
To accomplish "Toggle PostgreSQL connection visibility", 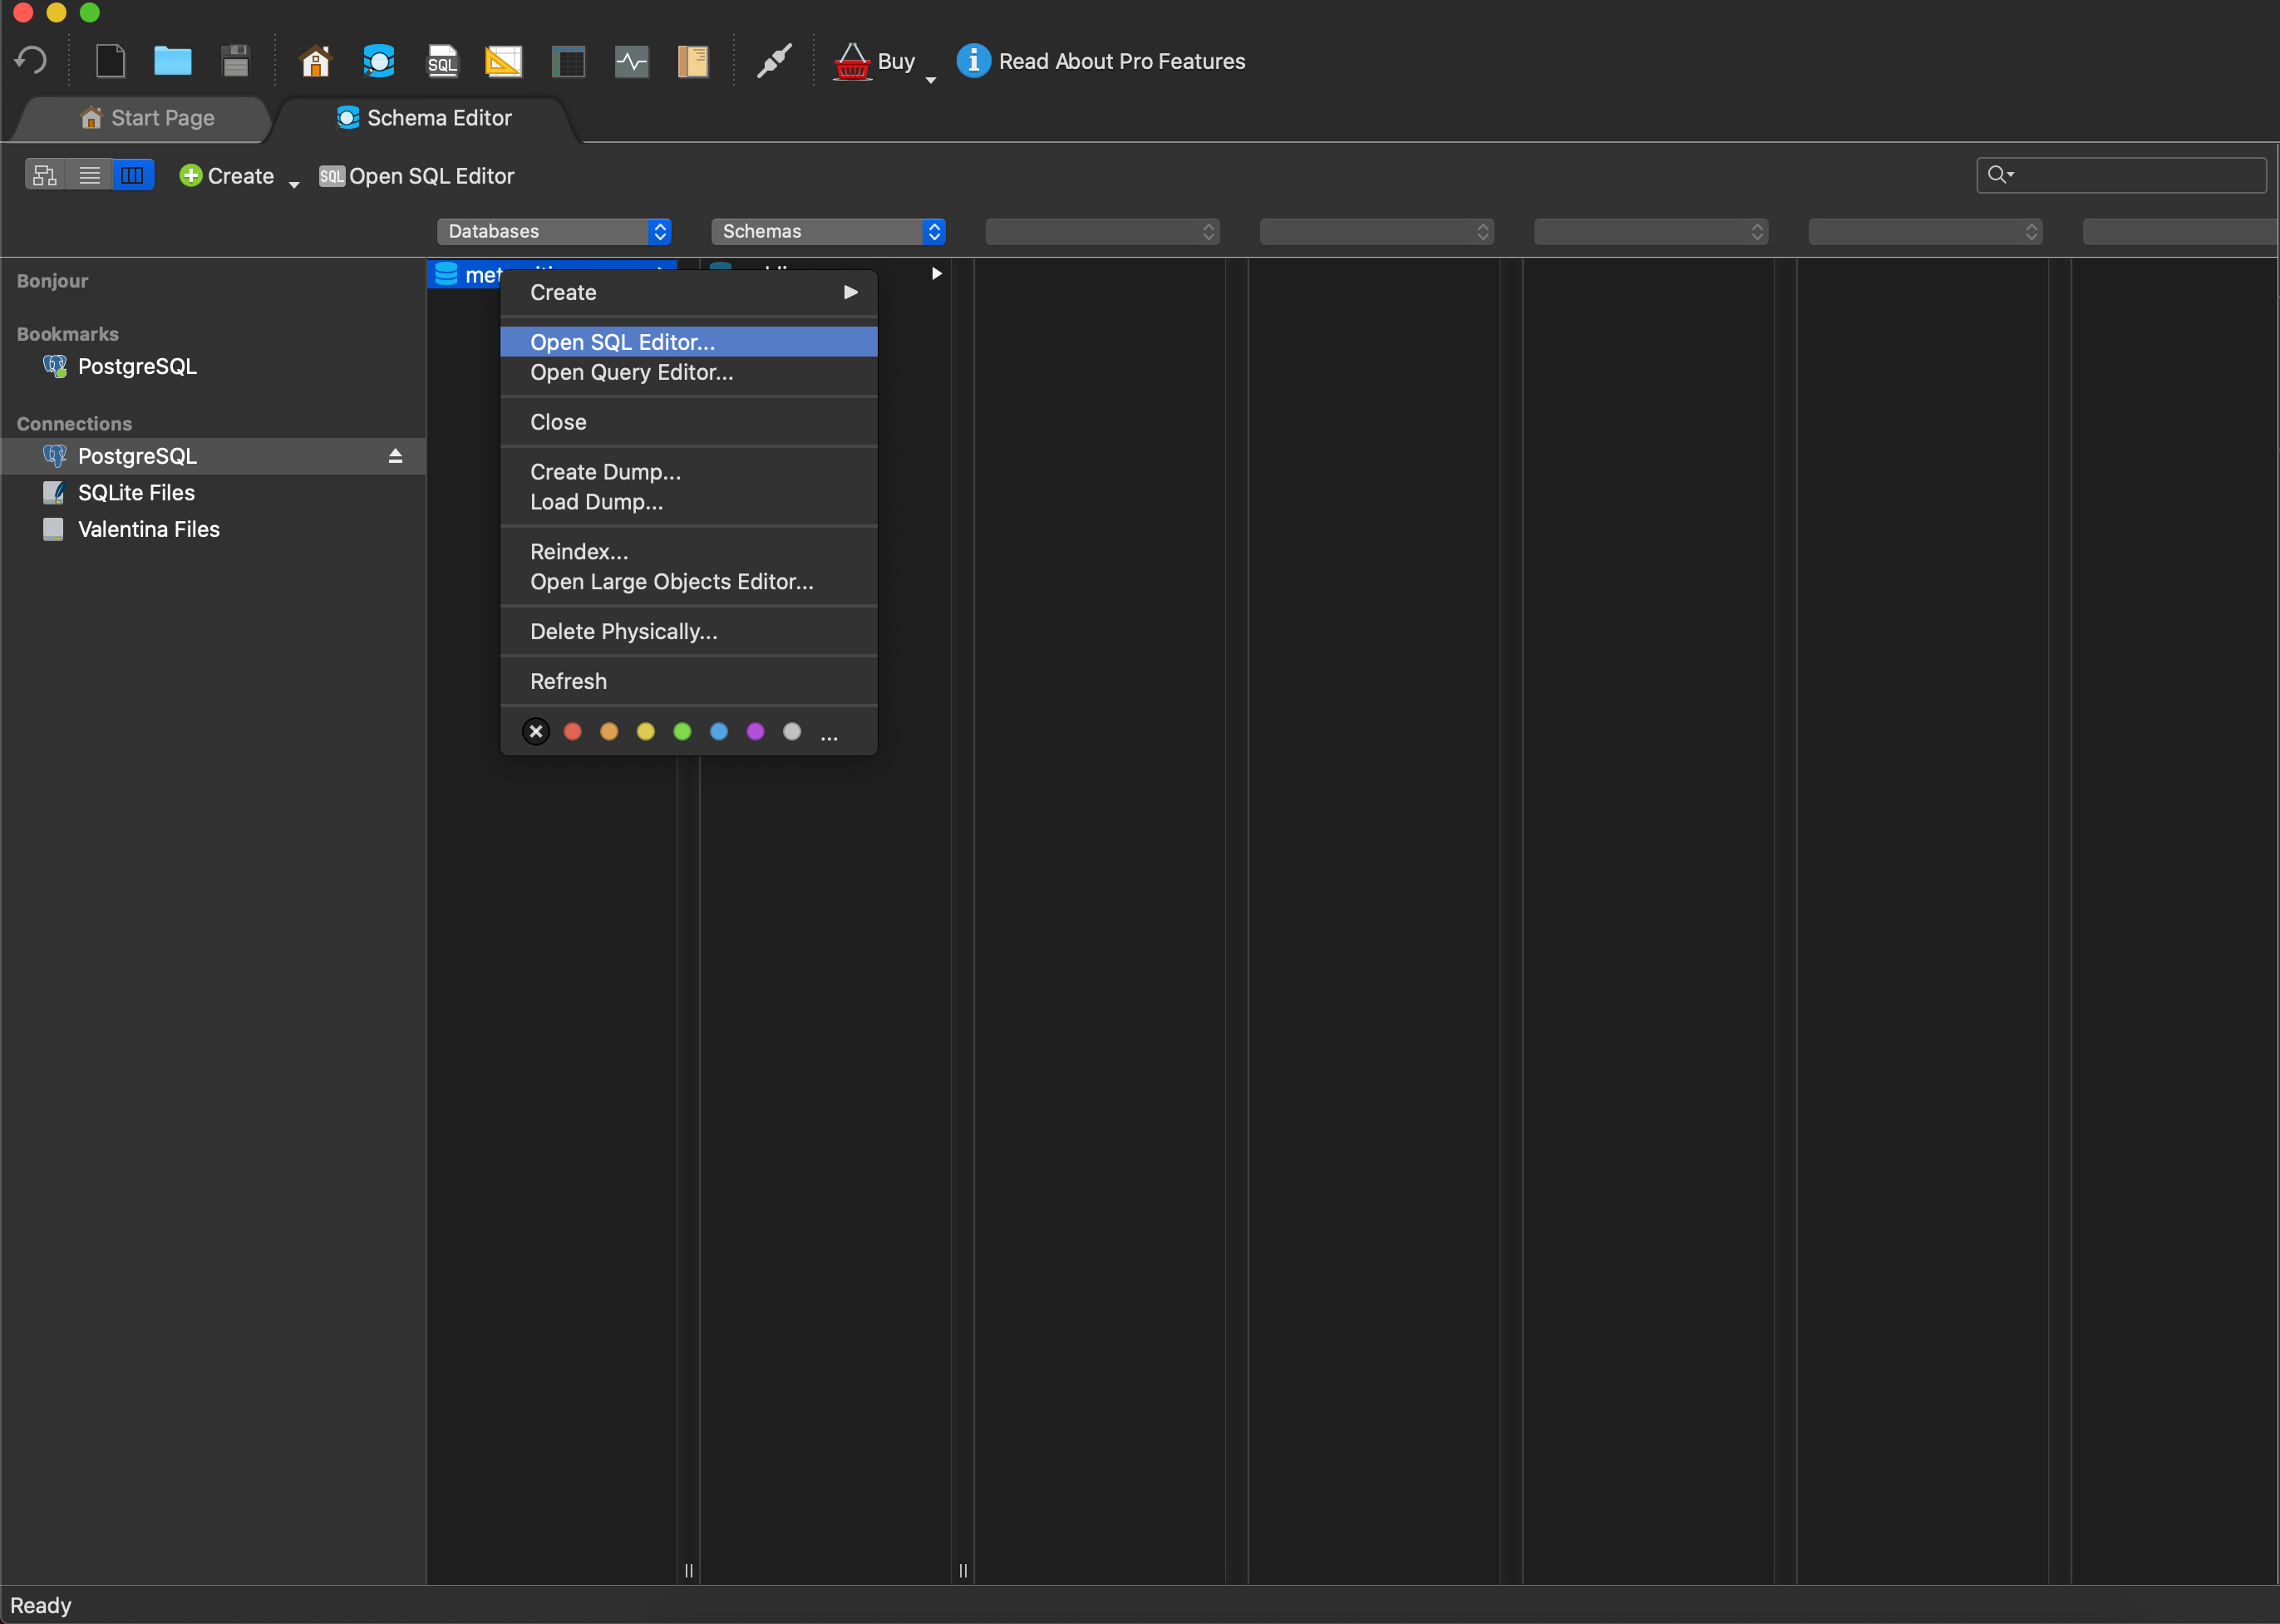I will click(x=394, y=454).
